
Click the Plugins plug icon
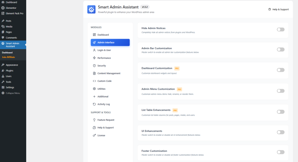[3, 71]
